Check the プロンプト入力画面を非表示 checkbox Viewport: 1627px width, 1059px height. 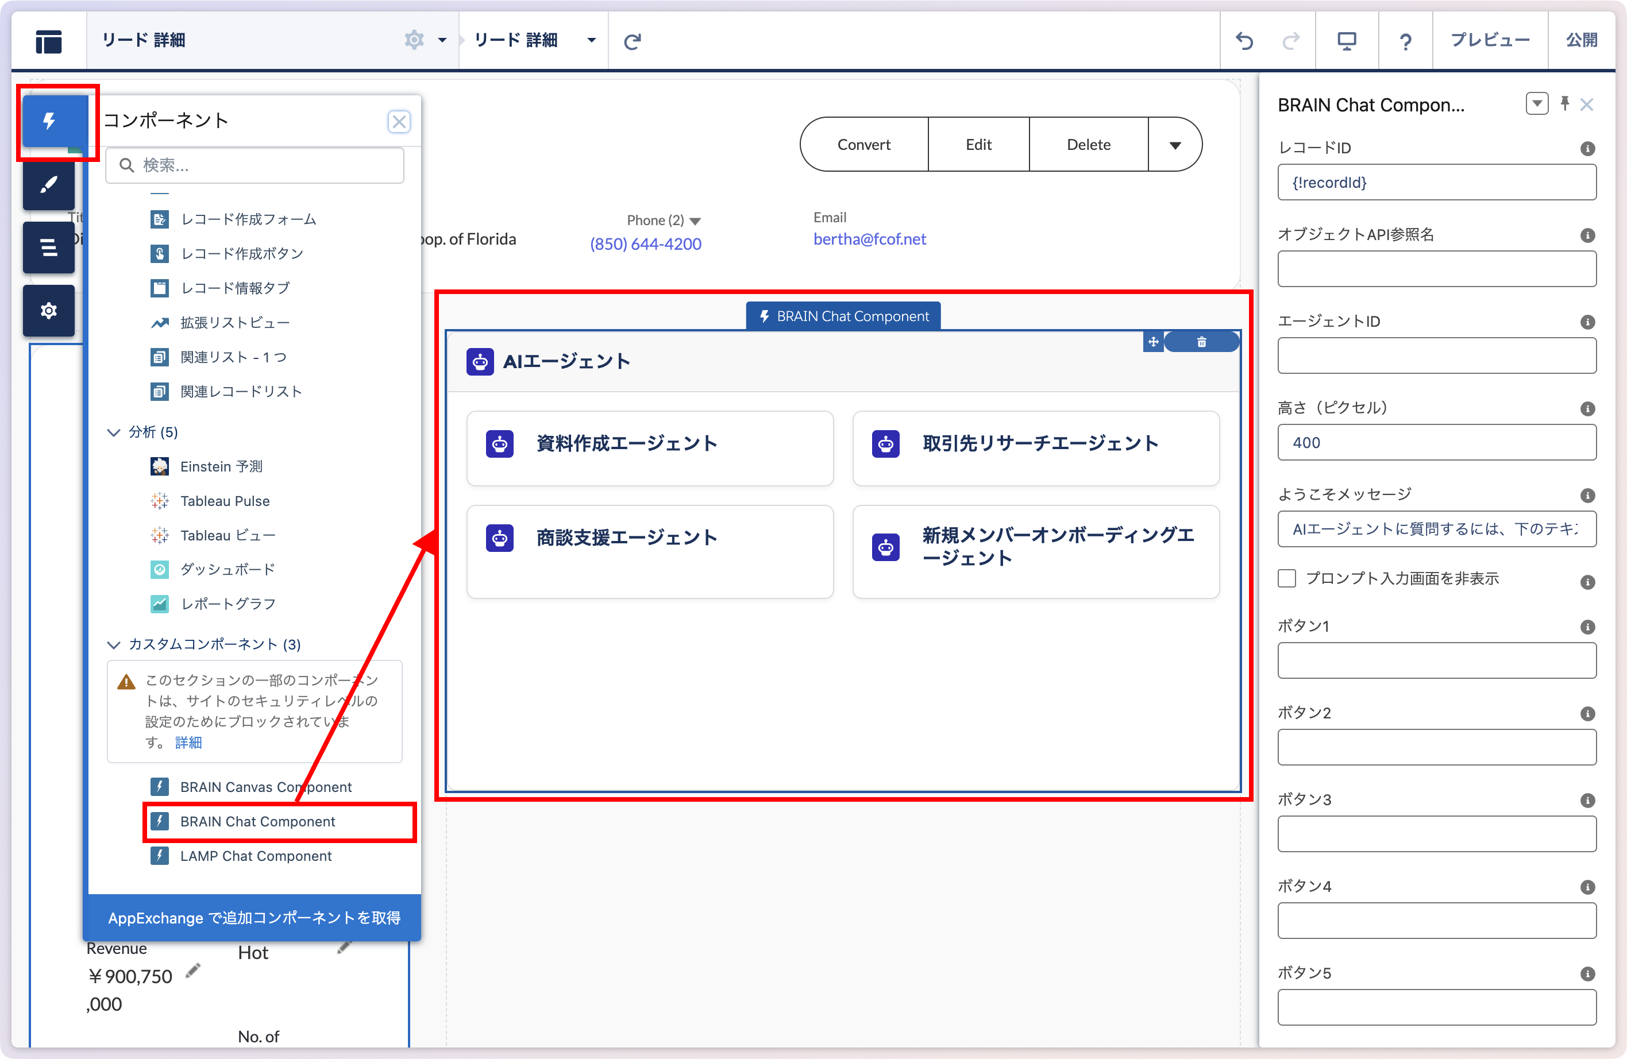1286,579
